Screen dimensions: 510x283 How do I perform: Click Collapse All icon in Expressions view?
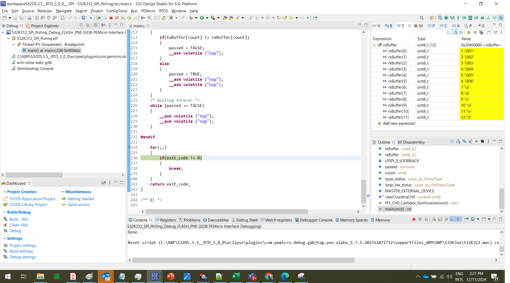coord(461,32)
